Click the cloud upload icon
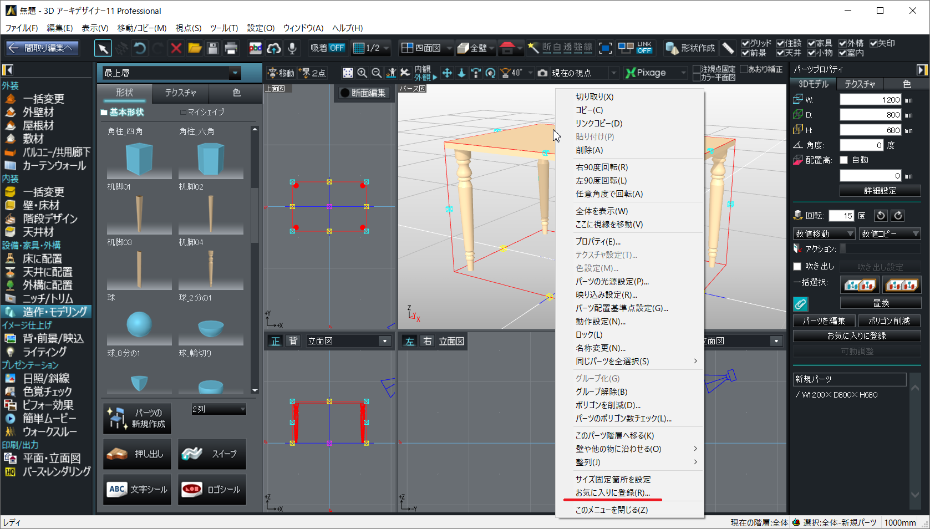This screenshot has width=930, height=529. 273,48
